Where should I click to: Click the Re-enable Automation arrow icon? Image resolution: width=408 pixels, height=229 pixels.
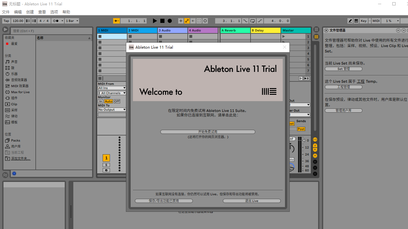tap(193, 21)
